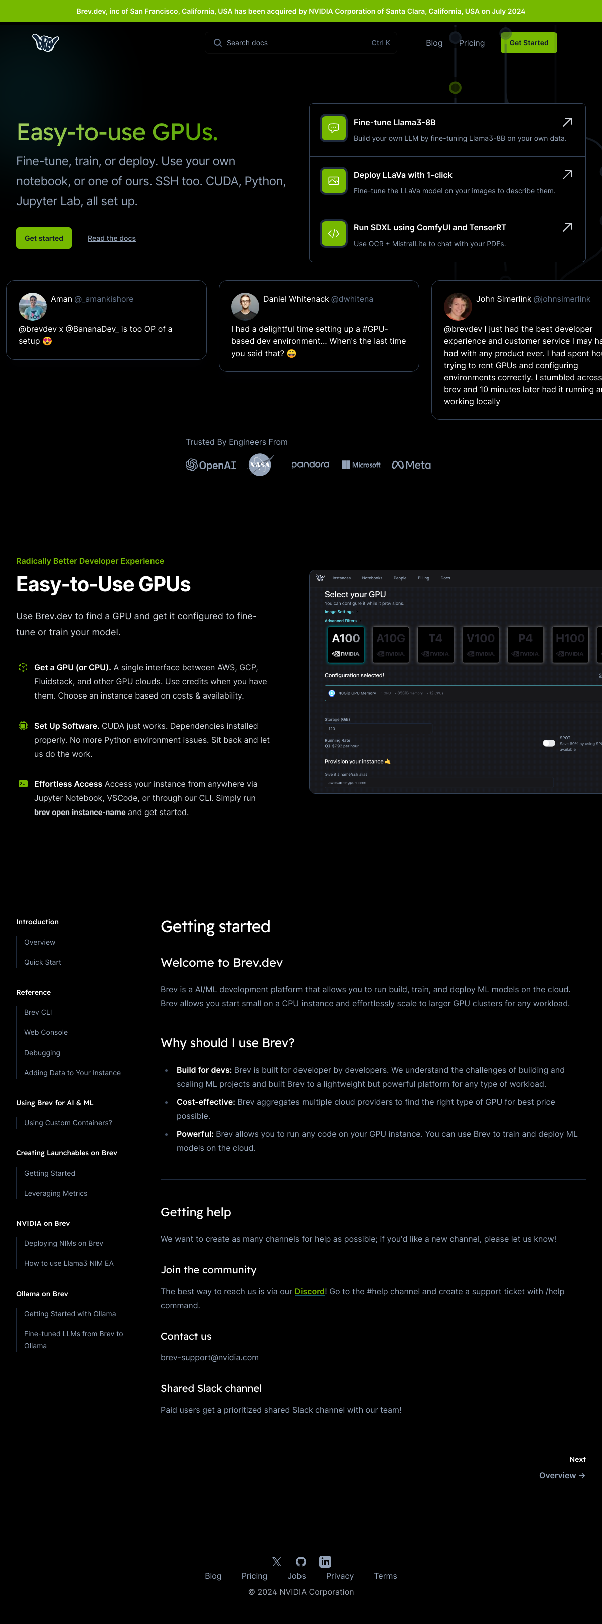Open Quick Start in docs sidebar
This screenshot has width=602, height=1624.
point(43,962)
